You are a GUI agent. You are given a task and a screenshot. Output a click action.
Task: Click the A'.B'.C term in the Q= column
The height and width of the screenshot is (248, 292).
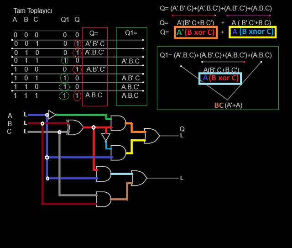point(95,44)
